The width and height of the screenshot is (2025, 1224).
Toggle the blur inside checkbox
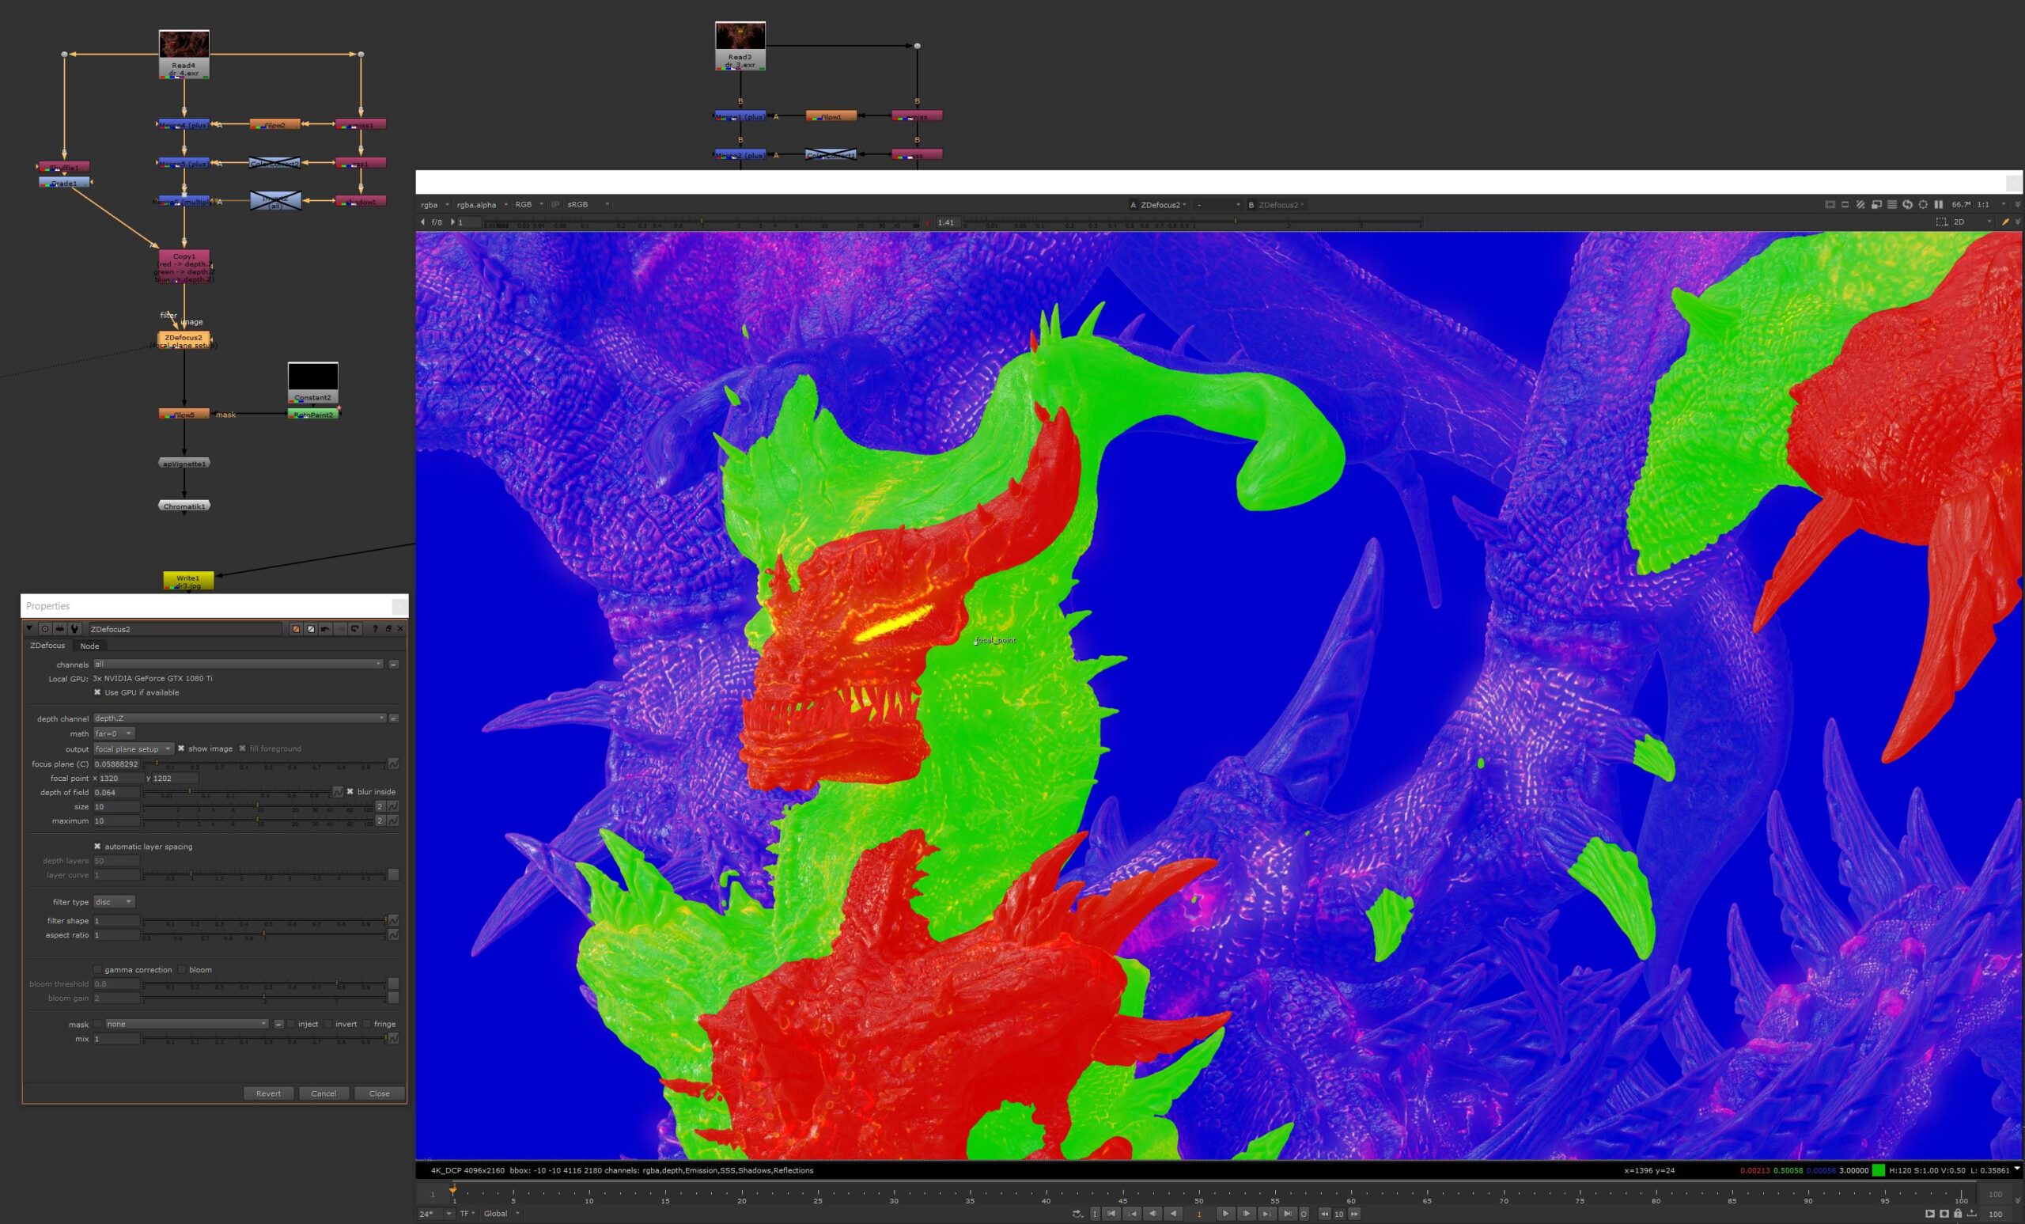coord(350,792)
